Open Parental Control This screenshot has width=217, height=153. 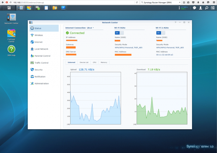(44, 56)
